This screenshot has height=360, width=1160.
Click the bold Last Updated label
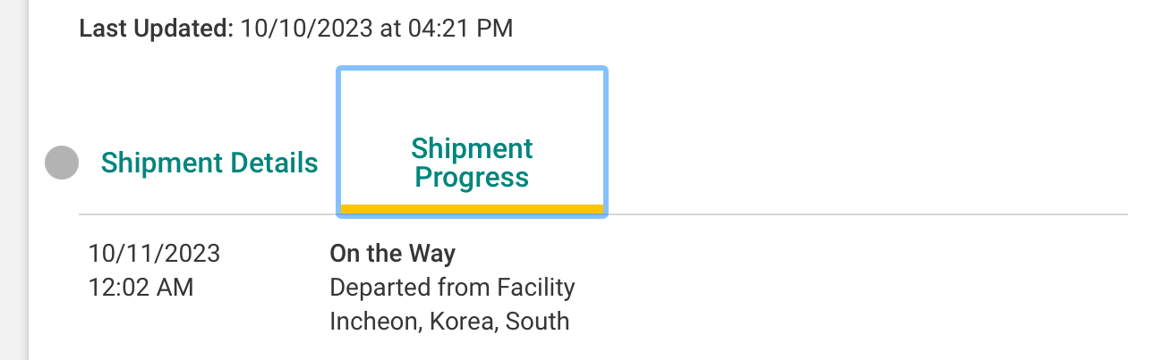(154, 29)
